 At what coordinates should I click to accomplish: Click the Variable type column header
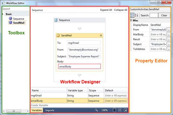[x=77, y=90]
